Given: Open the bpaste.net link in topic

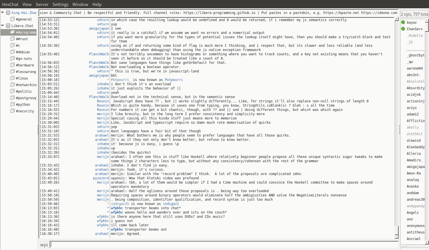Looking at the screenshot, I should (x=341, y=13).
